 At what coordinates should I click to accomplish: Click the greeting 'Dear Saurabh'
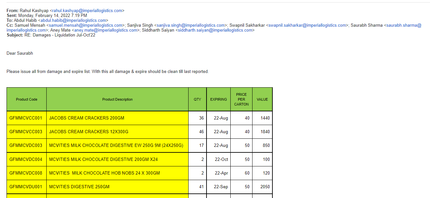tap(20, 53)
